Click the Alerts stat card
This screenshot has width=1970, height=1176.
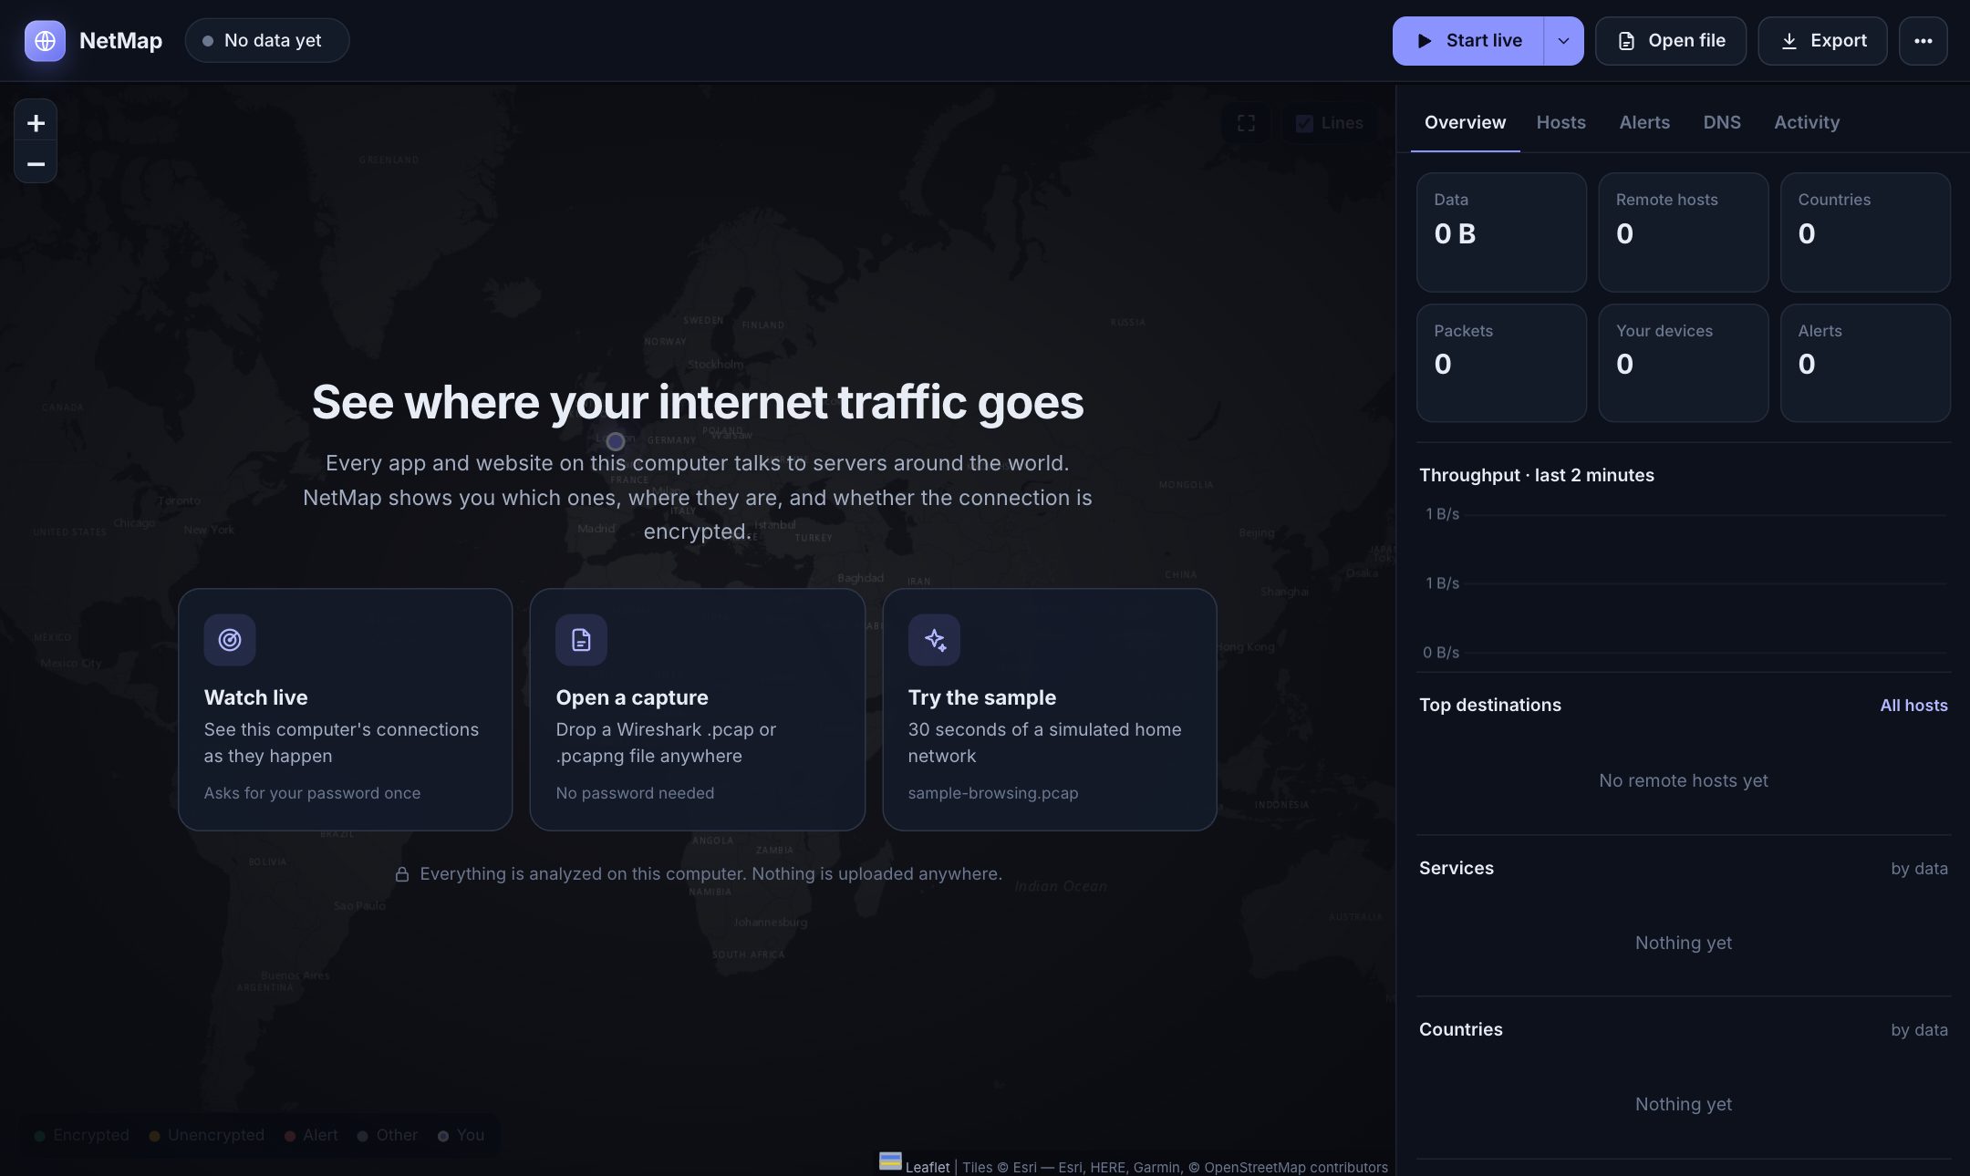point(1865,363)
